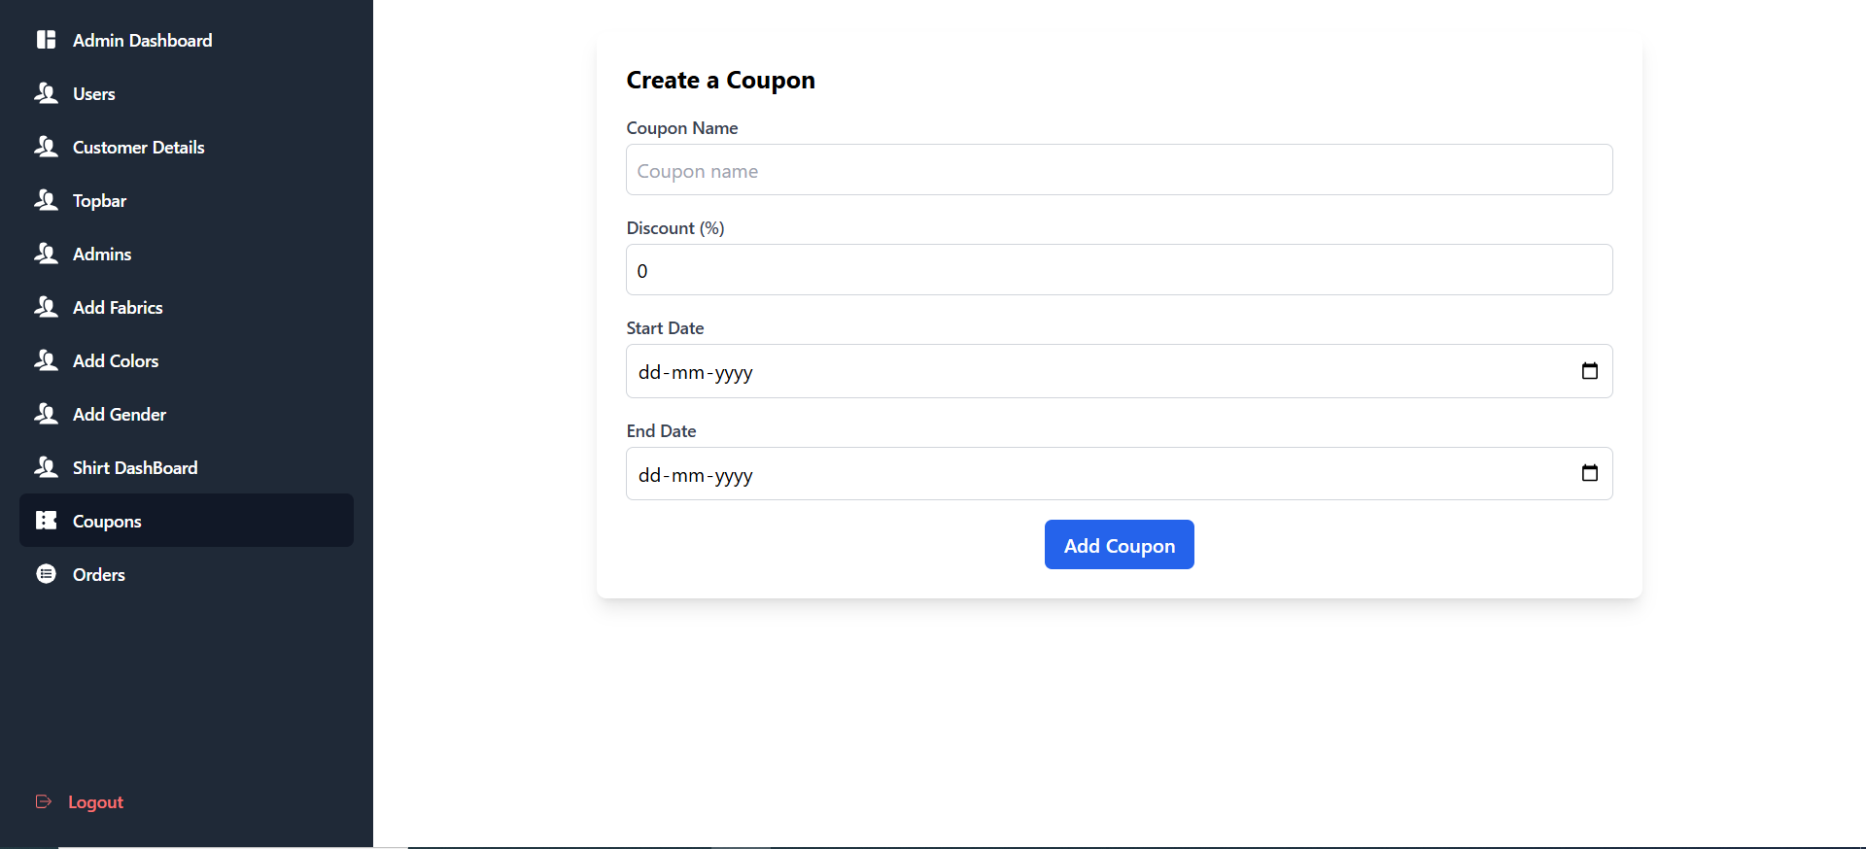Screen dimensions: 1866x849
Task: Select the Add Colors menu entry
Action: 115,361
